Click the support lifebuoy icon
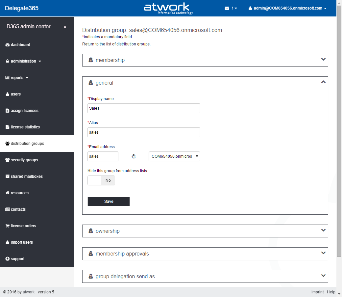342x297 pixels. coord(8,259)
